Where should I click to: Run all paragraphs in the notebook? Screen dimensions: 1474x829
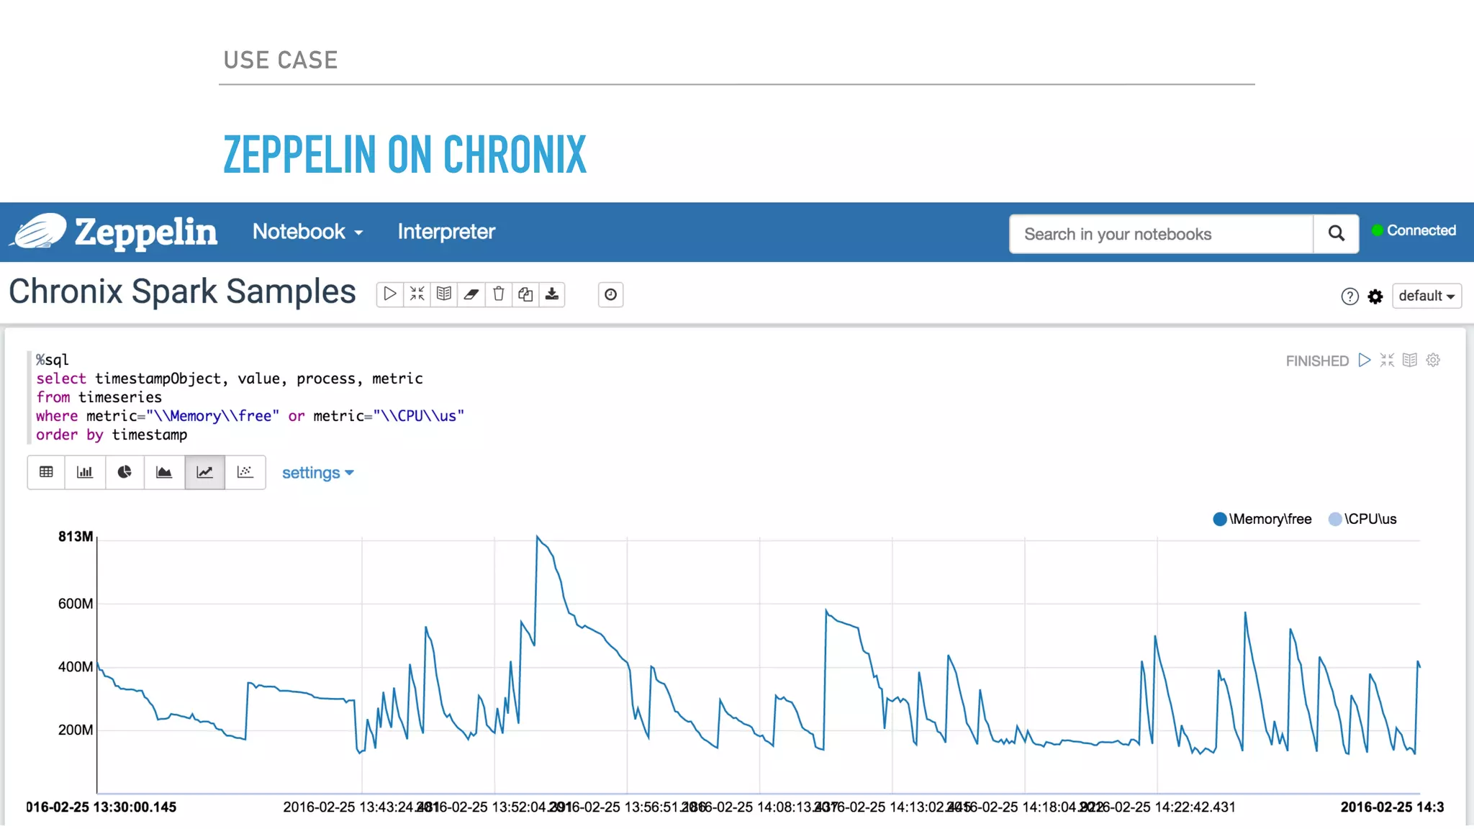pos(389,294)
